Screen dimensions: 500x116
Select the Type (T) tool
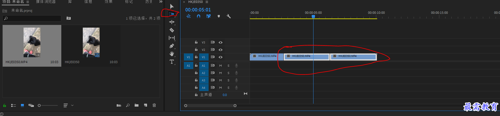172,62
